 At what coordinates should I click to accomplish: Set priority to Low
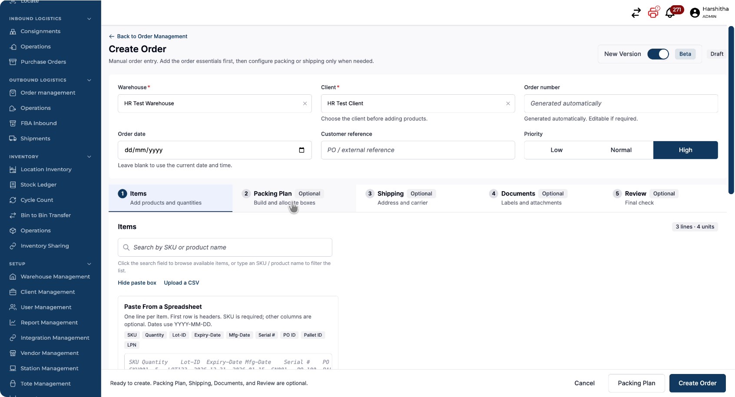(x=556, y=150)
